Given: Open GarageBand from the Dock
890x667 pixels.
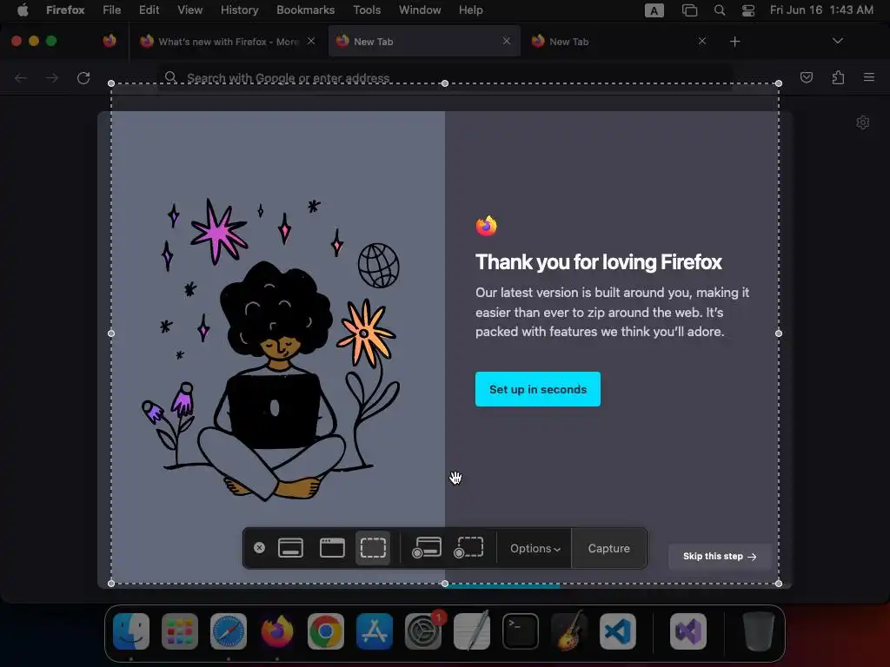Looking at the screenshot, I should (x=569, y=631).
